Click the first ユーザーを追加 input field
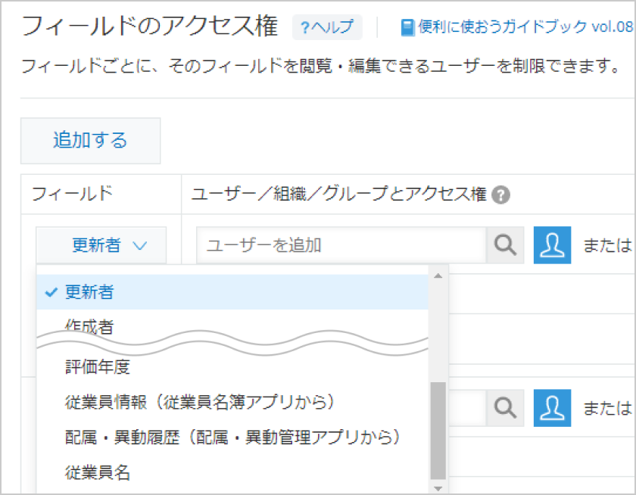 click(x=341, y=245)
